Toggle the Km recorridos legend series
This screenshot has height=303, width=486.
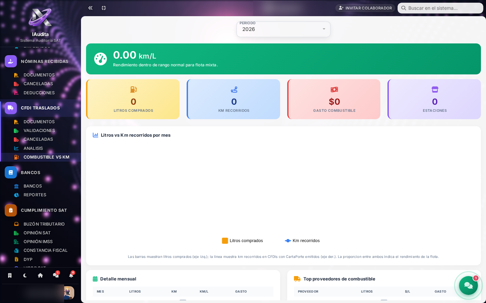(302, 241)
